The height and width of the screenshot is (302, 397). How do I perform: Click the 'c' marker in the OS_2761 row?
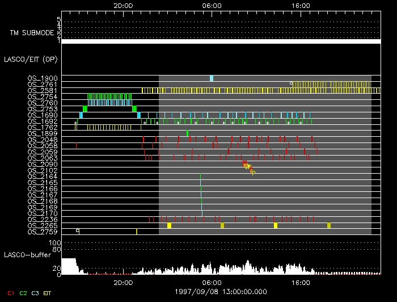pos(291,83)
